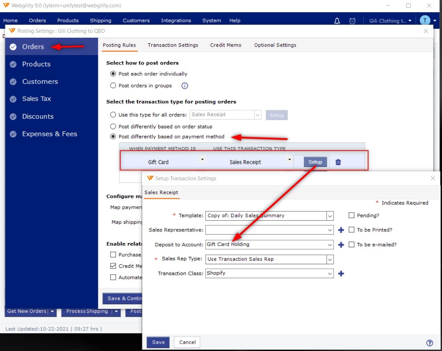Image resolution: width=442 pixels, height=351 pixels.
Task: Click the Sales Tax checkmark icon in sidebar
Action: [x=13, y=99]
